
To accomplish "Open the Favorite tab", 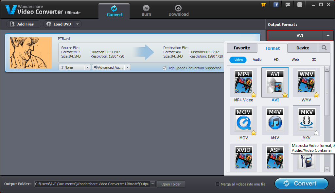I will pyautogui.click(x=242, y=48).
